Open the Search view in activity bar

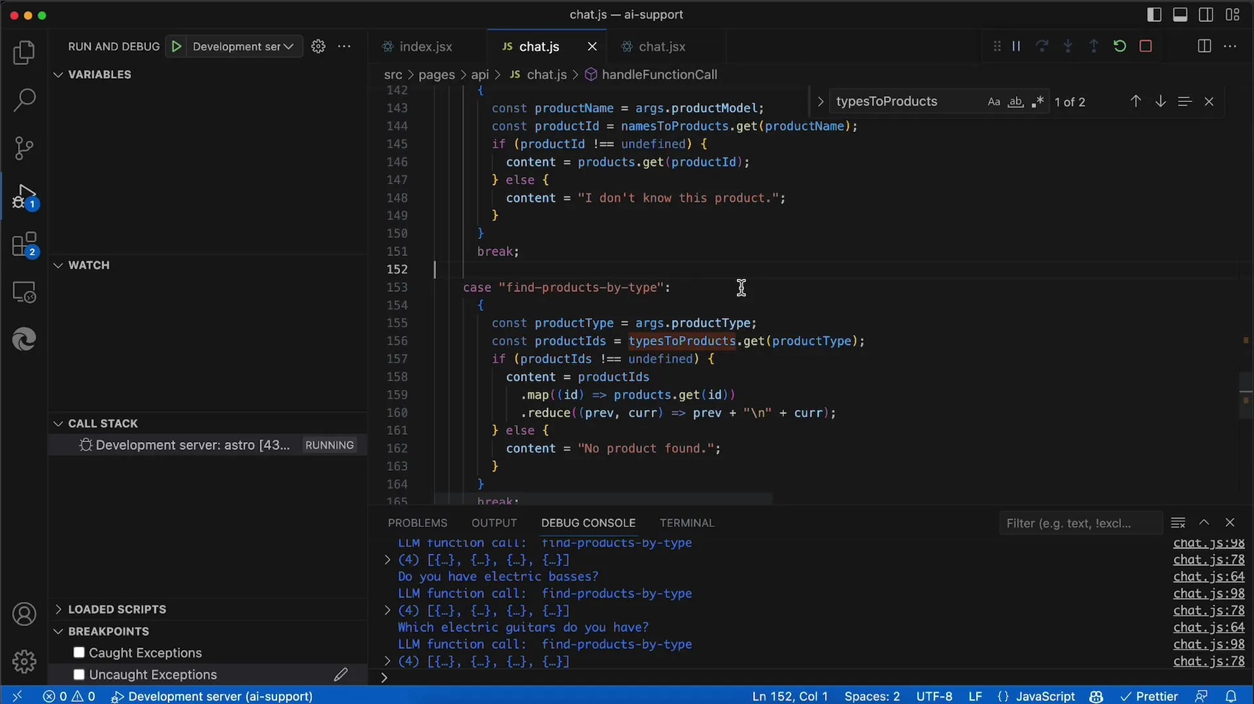point(24,100)
